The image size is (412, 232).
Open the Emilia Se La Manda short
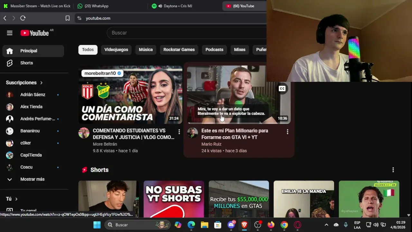point(304,199)
